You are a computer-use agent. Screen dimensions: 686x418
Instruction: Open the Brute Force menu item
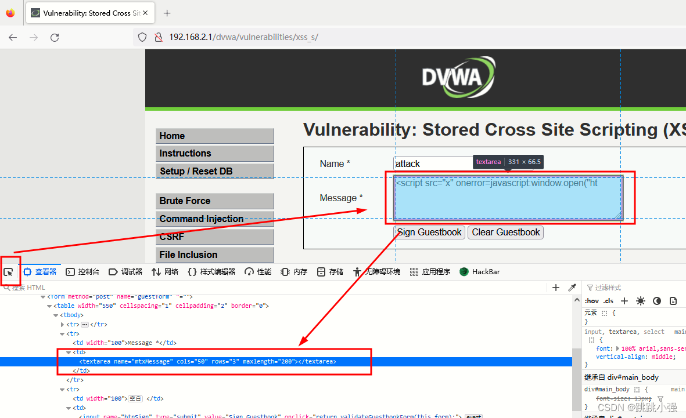tap(215, 201)
